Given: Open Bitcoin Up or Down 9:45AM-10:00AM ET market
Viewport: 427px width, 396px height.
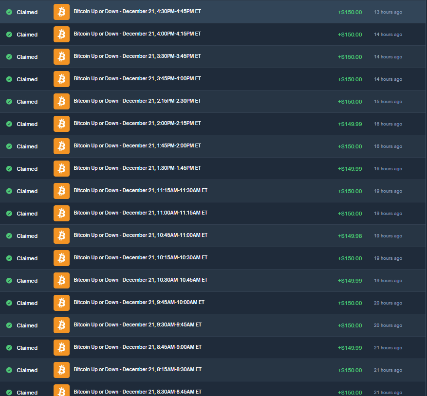Looking at the screenshot, I should (139, 302).
